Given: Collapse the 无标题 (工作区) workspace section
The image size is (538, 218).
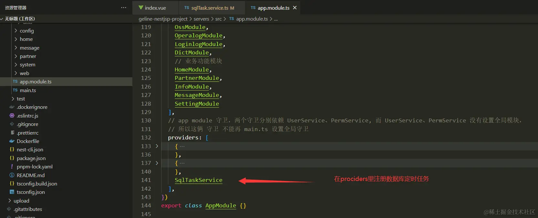Looking at the screenshot, I should click(x=2, y=19).
